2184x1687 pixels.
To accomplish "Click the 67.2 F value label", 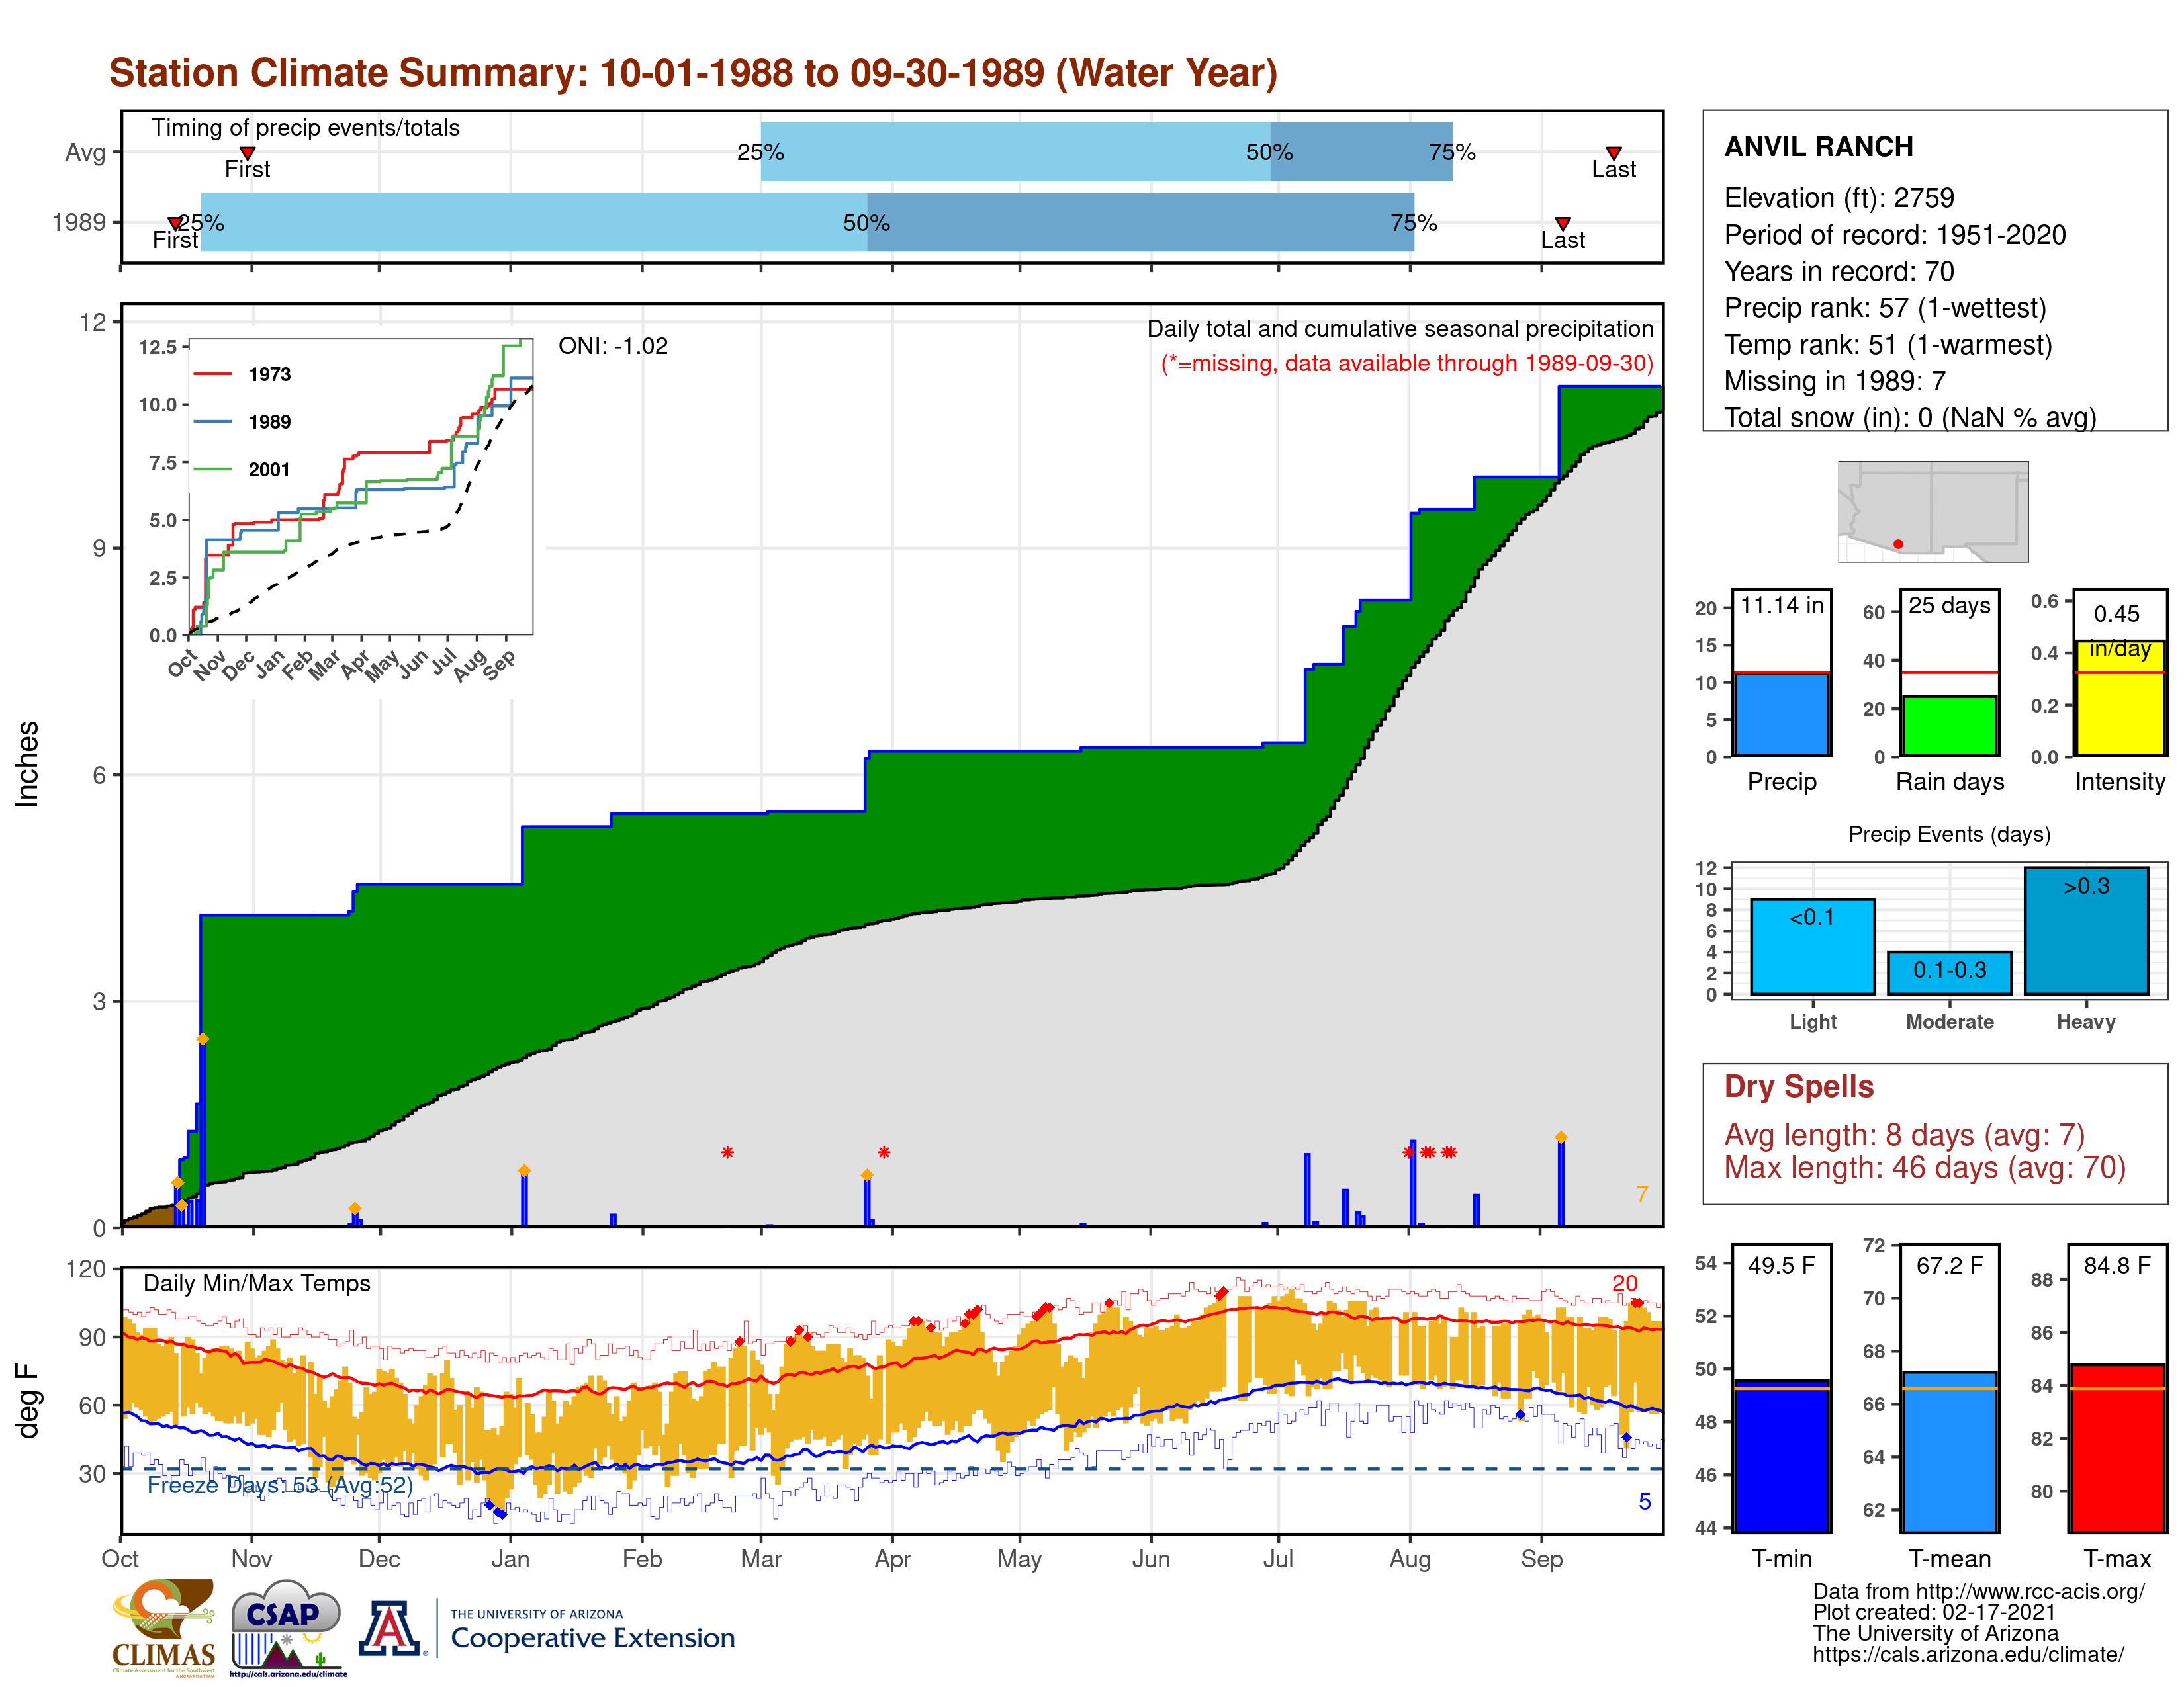I will (1949, 1266).
